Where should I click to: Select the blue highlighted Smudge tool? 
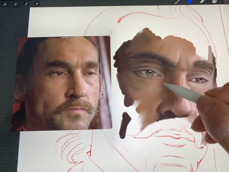[190, 2]
